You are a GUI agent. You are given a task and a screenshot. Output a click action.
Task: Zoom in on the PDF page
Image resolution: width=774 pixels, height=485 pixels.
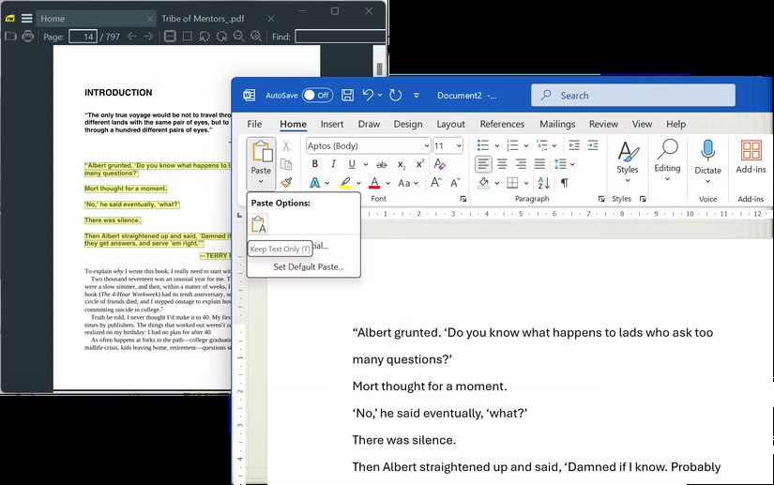[254, 37]
